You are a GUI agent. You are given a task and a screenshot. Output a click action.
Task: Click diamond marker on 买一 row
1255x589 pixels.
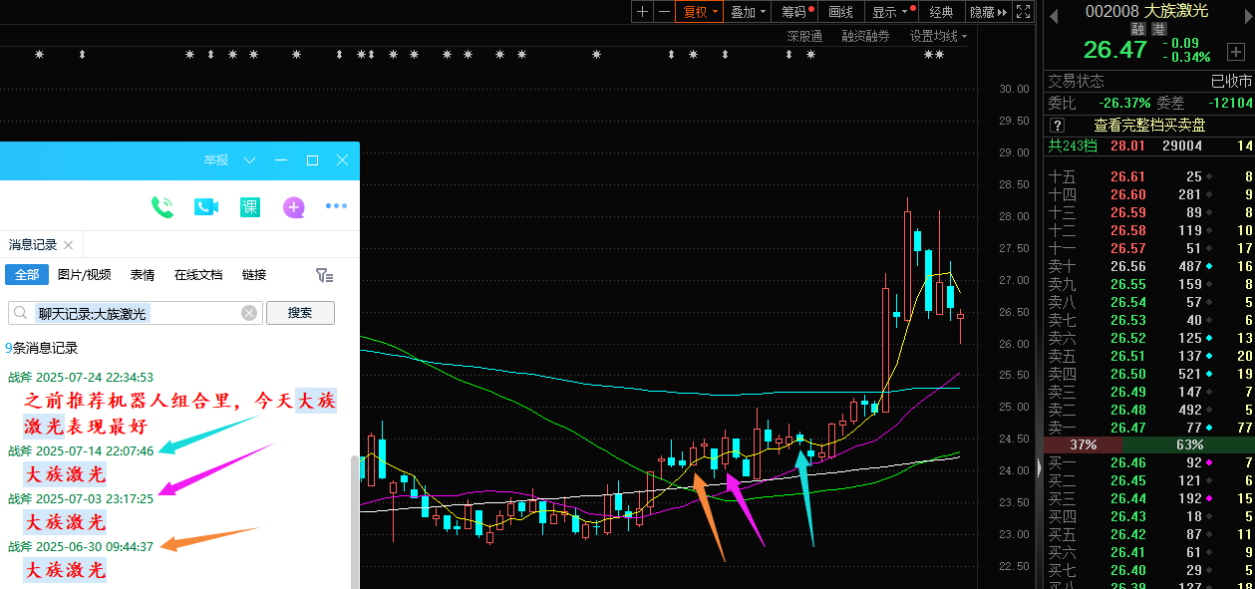click(1210, 462)
